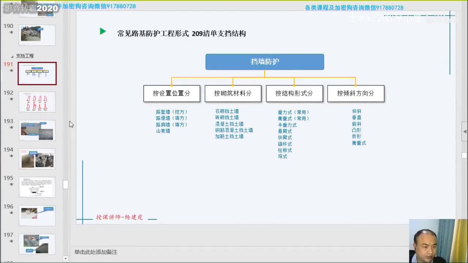Image resolution: width=468 pixels, height=263 pixels.
Task: Click the thumbnail panel scroll-down arrow
Action: click(65, 259)
